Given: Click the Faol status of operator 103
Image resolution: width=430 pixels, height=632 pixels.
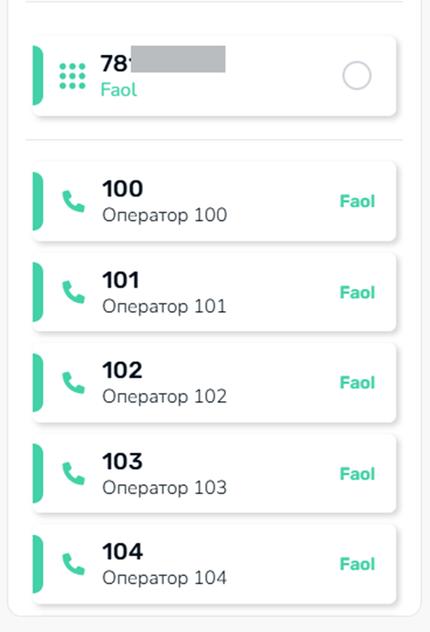Looking at the screenshot, I should pos(357,474).
